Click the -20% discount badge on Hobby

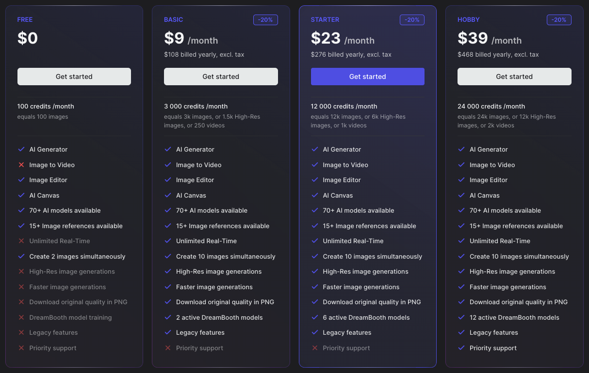point(559,20)
